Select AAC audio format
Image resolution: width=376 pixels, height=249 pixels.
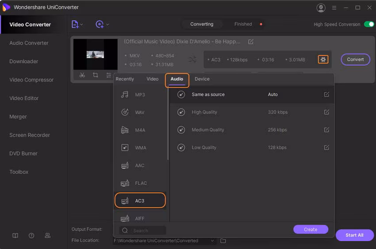pyautogui.click(x=140, y=165)
